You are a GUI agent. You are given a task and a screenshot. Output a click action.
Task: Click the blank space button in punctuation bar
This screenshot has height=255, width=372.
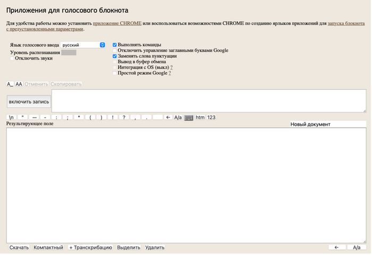tap(158, 118)
